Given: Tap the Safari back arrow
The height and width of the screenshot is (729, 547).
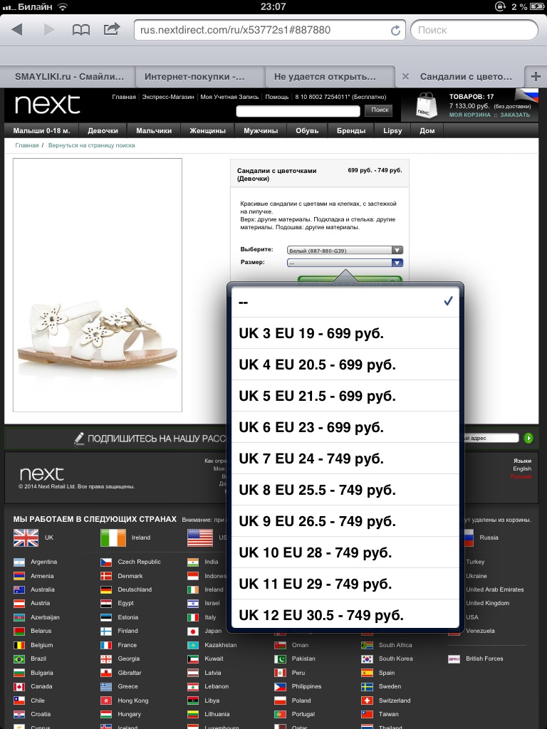Looking at the screenshot, I should click(17, 30).
